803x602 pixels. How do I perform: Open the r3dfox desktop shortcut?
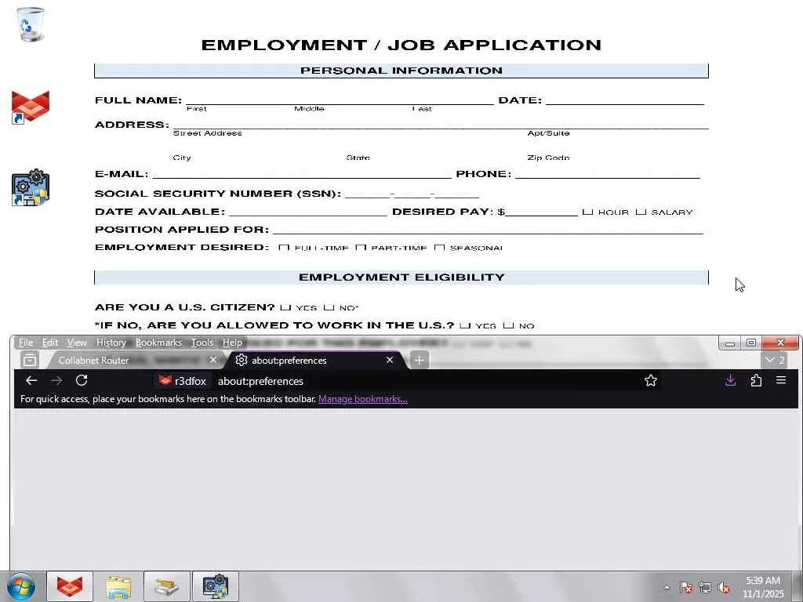click(31, 107)
